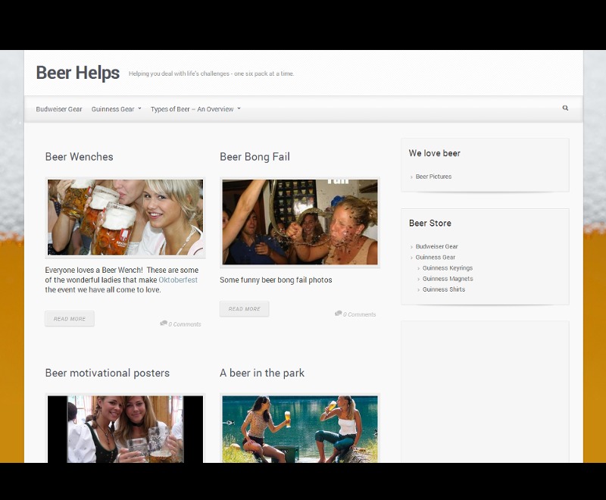The image size is (606, 500).
Task: Click Read More under Beer Wenches
Action: point(70,319)
